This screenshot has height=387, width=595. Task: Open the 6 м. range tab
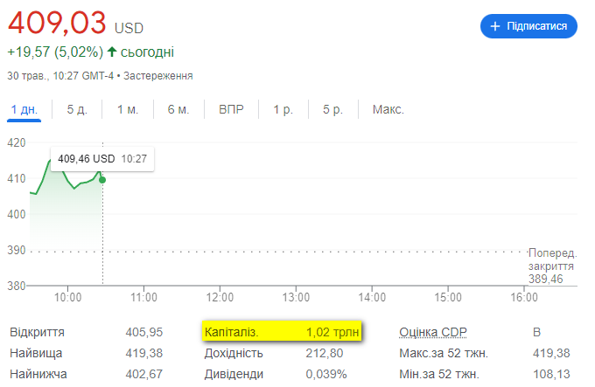178,109
